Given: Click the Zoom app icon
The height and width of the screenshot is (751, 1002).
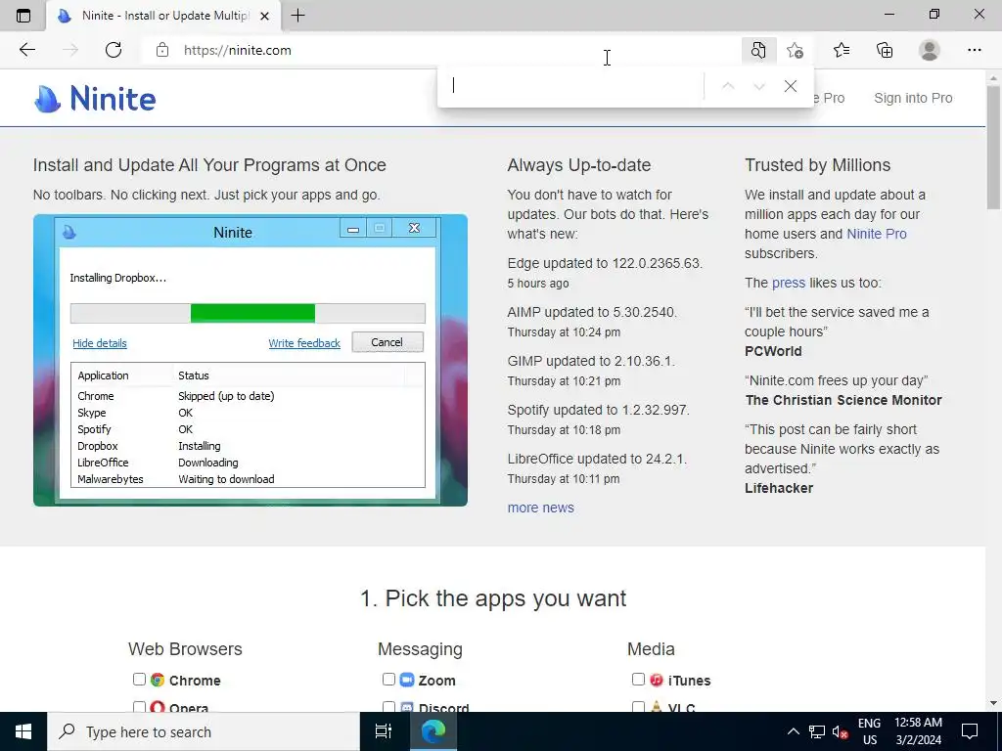Looking at the screenshot, I should point(407,680).
